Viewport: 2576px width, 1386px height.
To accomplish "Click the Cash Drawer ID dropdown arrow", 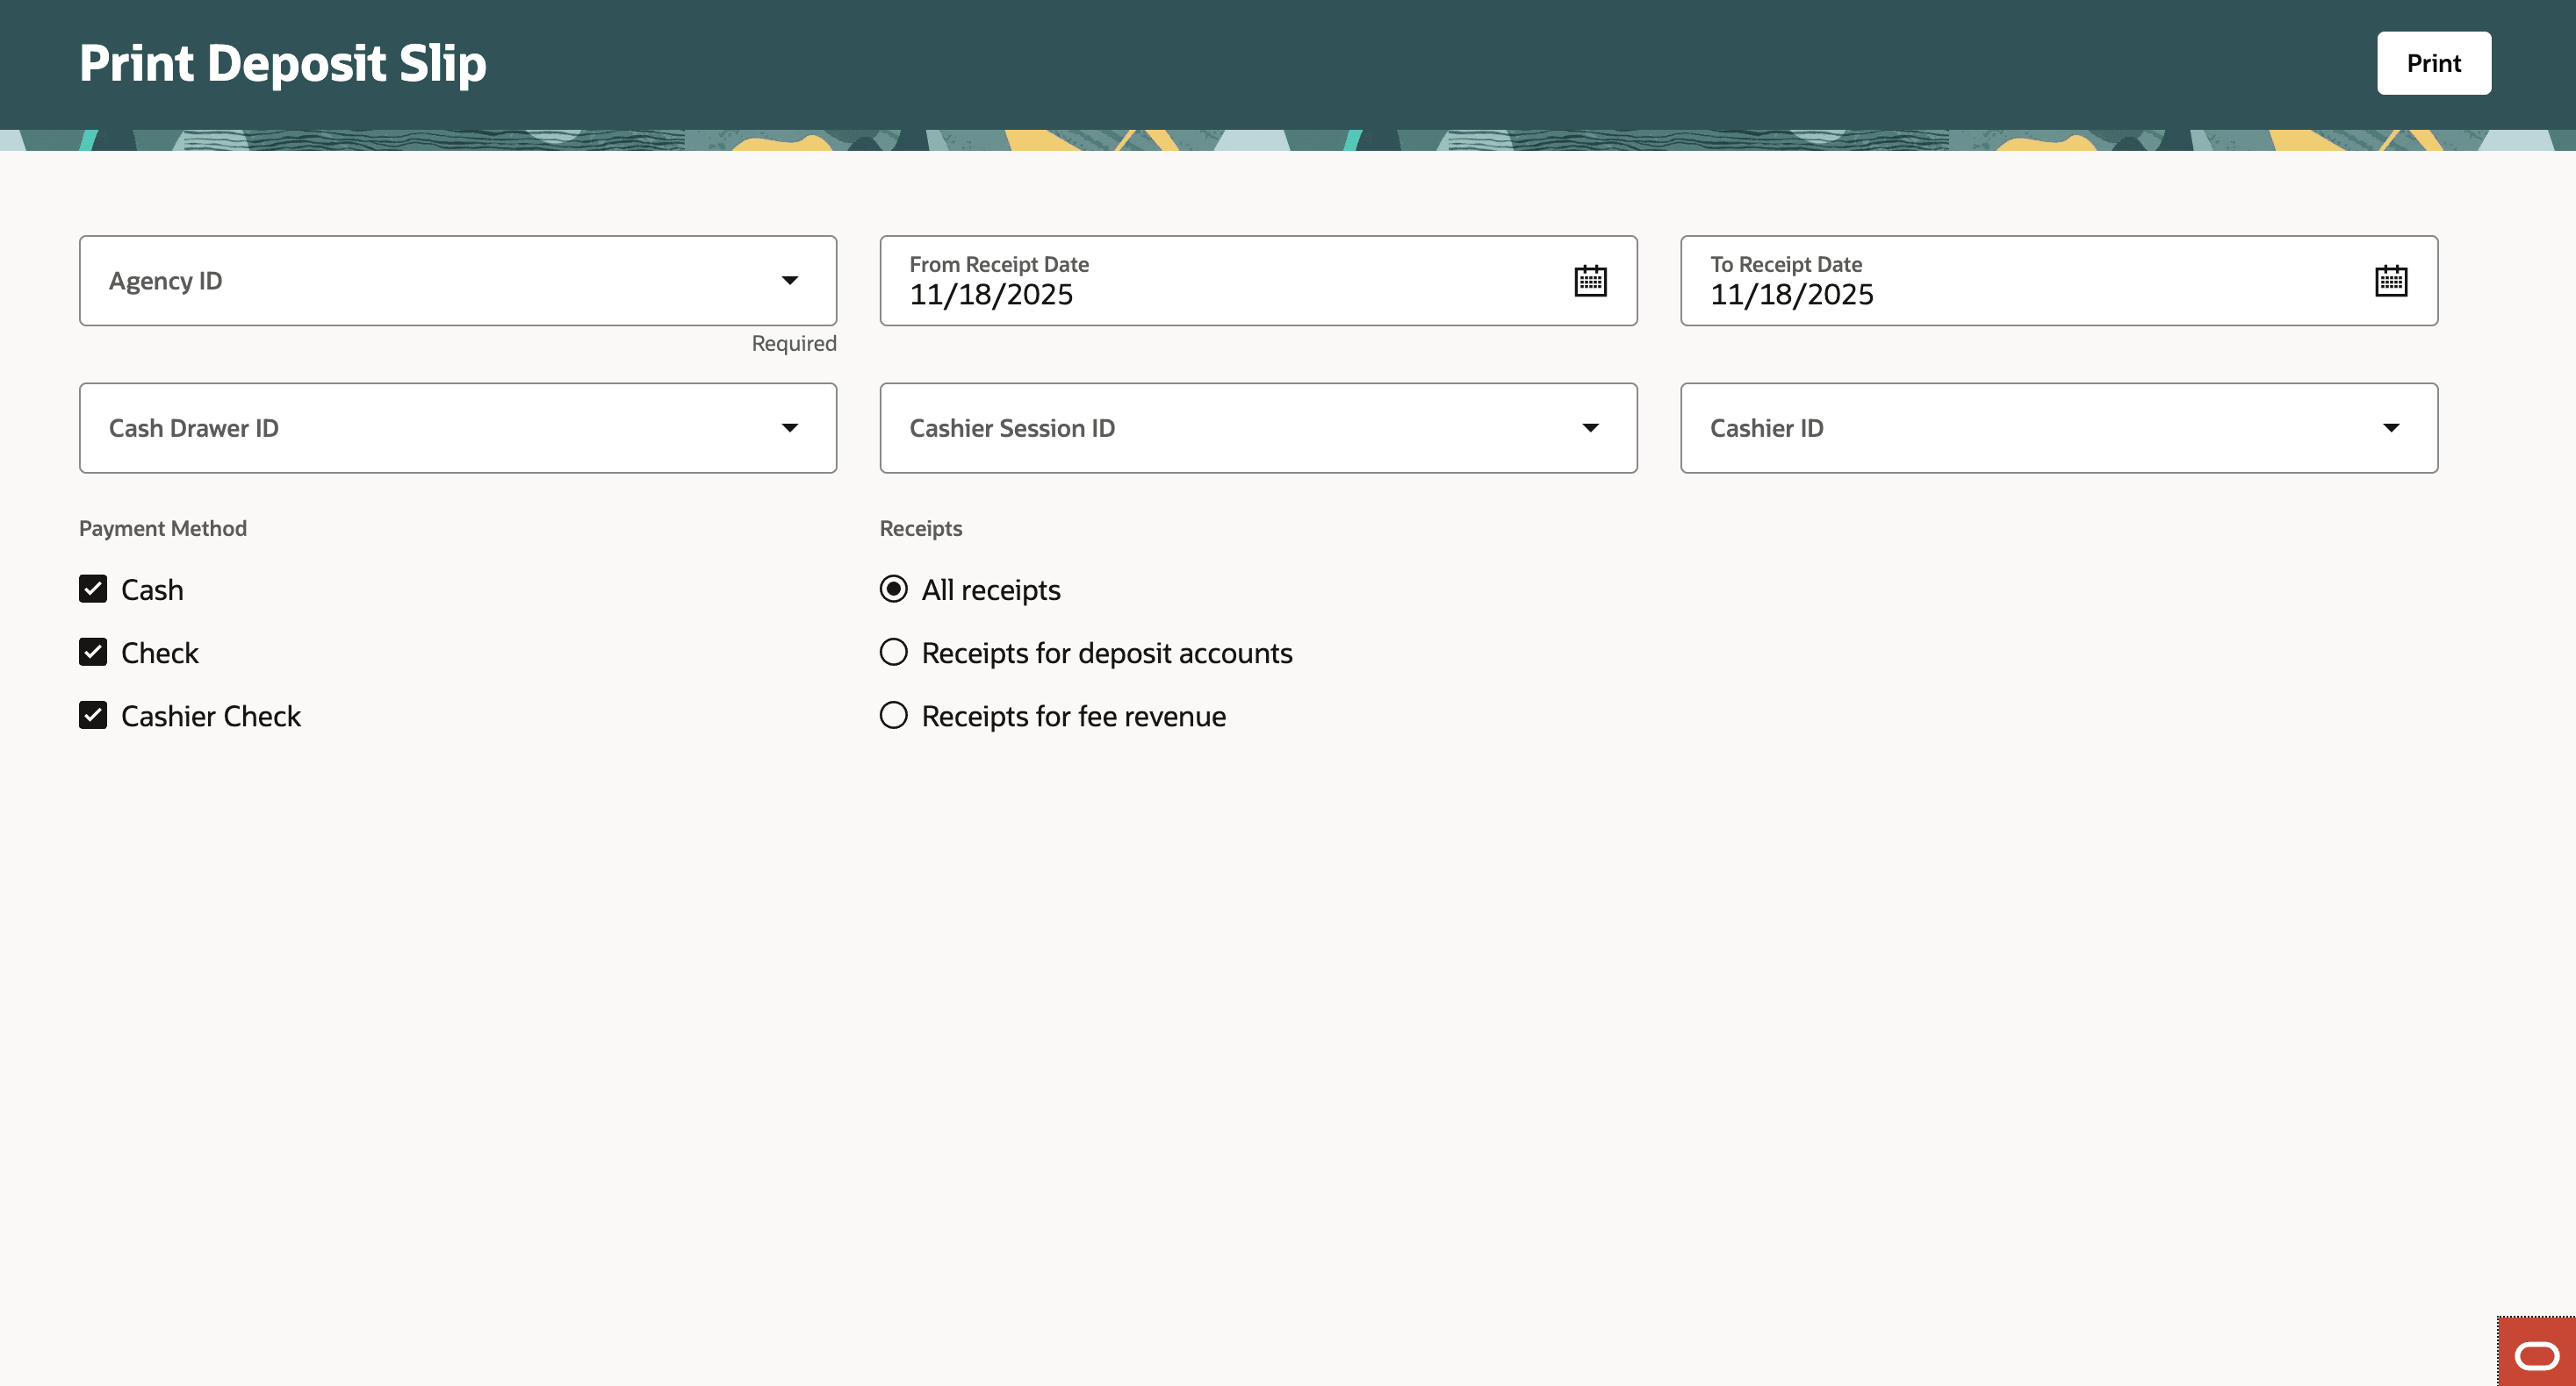I will (789, 428).
